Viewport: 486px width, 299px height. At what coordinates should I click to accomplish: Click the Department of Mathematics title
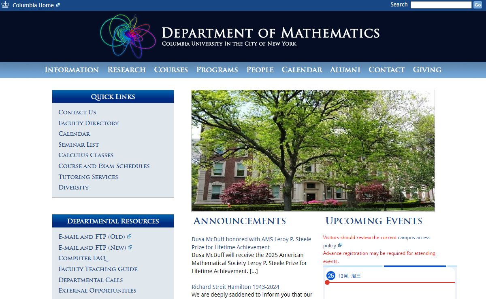coord(271,33)
